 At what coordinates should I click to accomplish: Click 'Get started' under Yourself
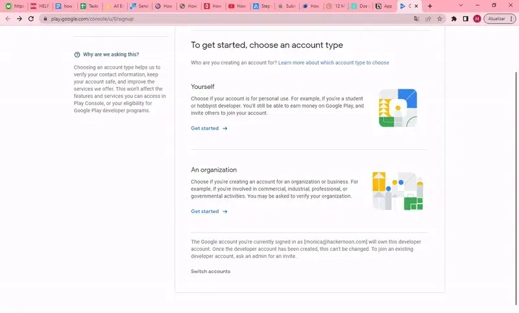point(205,128)
